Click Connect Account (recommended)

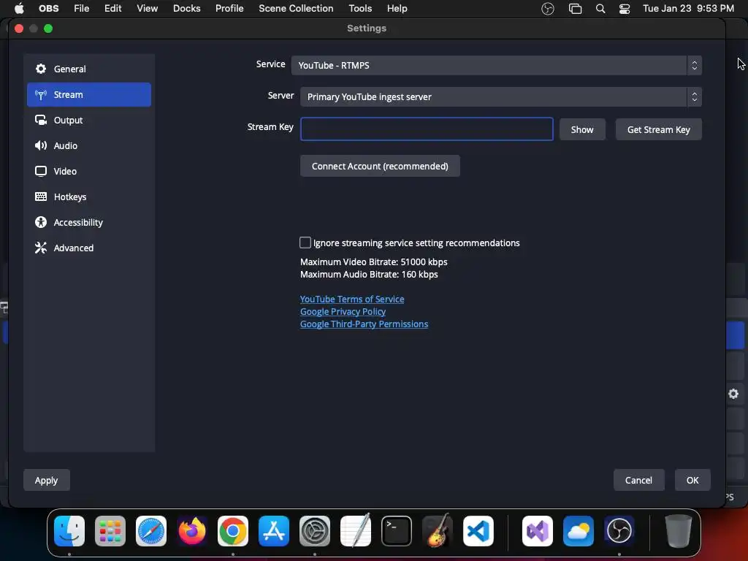click(380, 166)
